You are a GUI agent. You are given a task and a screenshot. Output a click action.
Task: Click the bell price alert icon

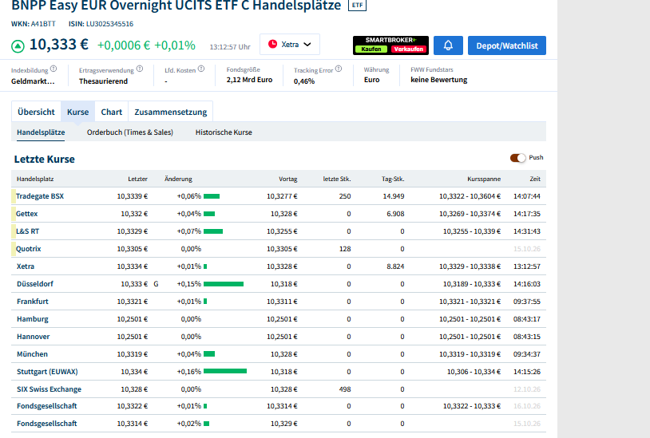coord(448,45)
